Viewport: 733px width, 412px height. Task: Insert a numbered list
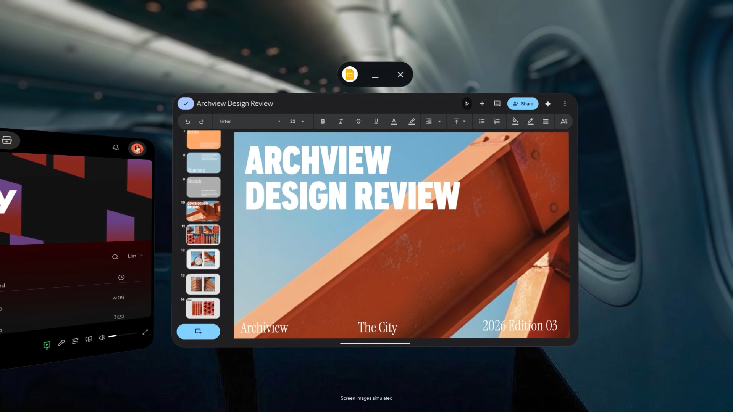coord(497,121)
